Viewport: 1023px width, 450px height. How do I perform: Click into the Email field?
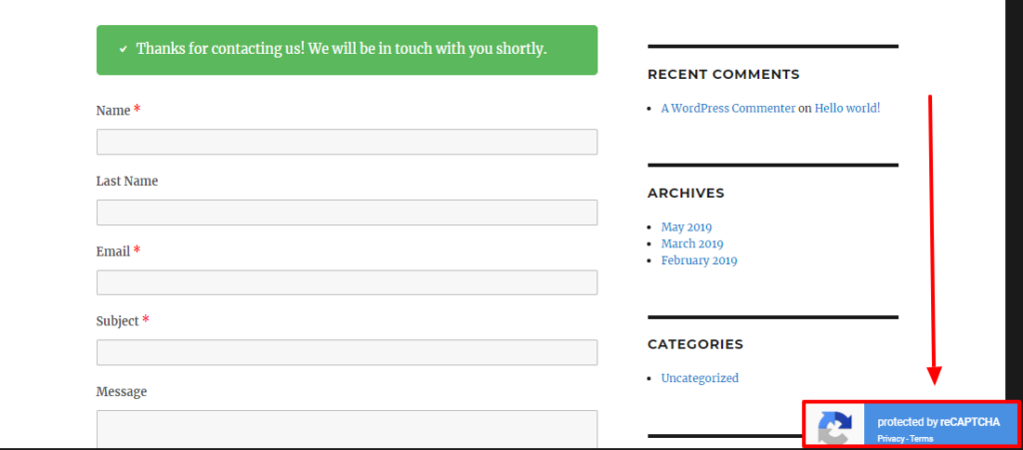(x=347, y=282)
